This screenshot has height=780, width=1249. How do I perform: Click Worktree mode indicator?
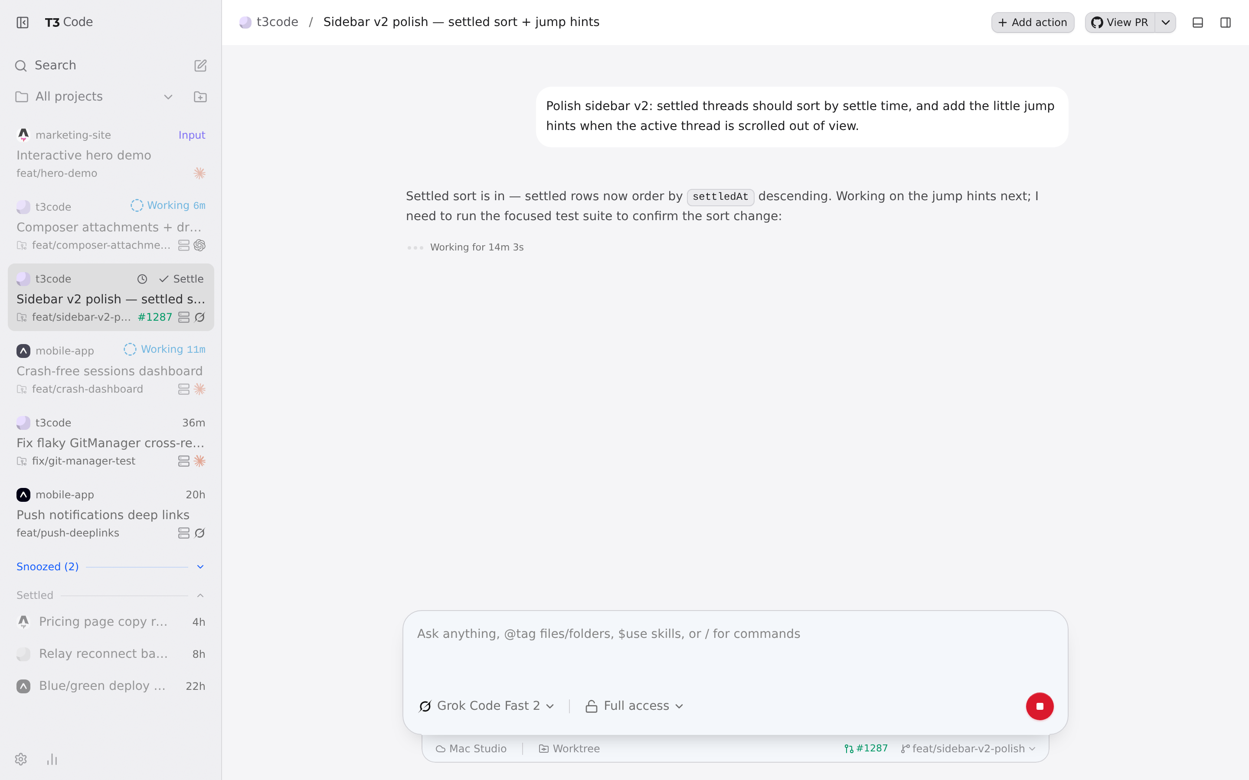click(x=569, y=749)
